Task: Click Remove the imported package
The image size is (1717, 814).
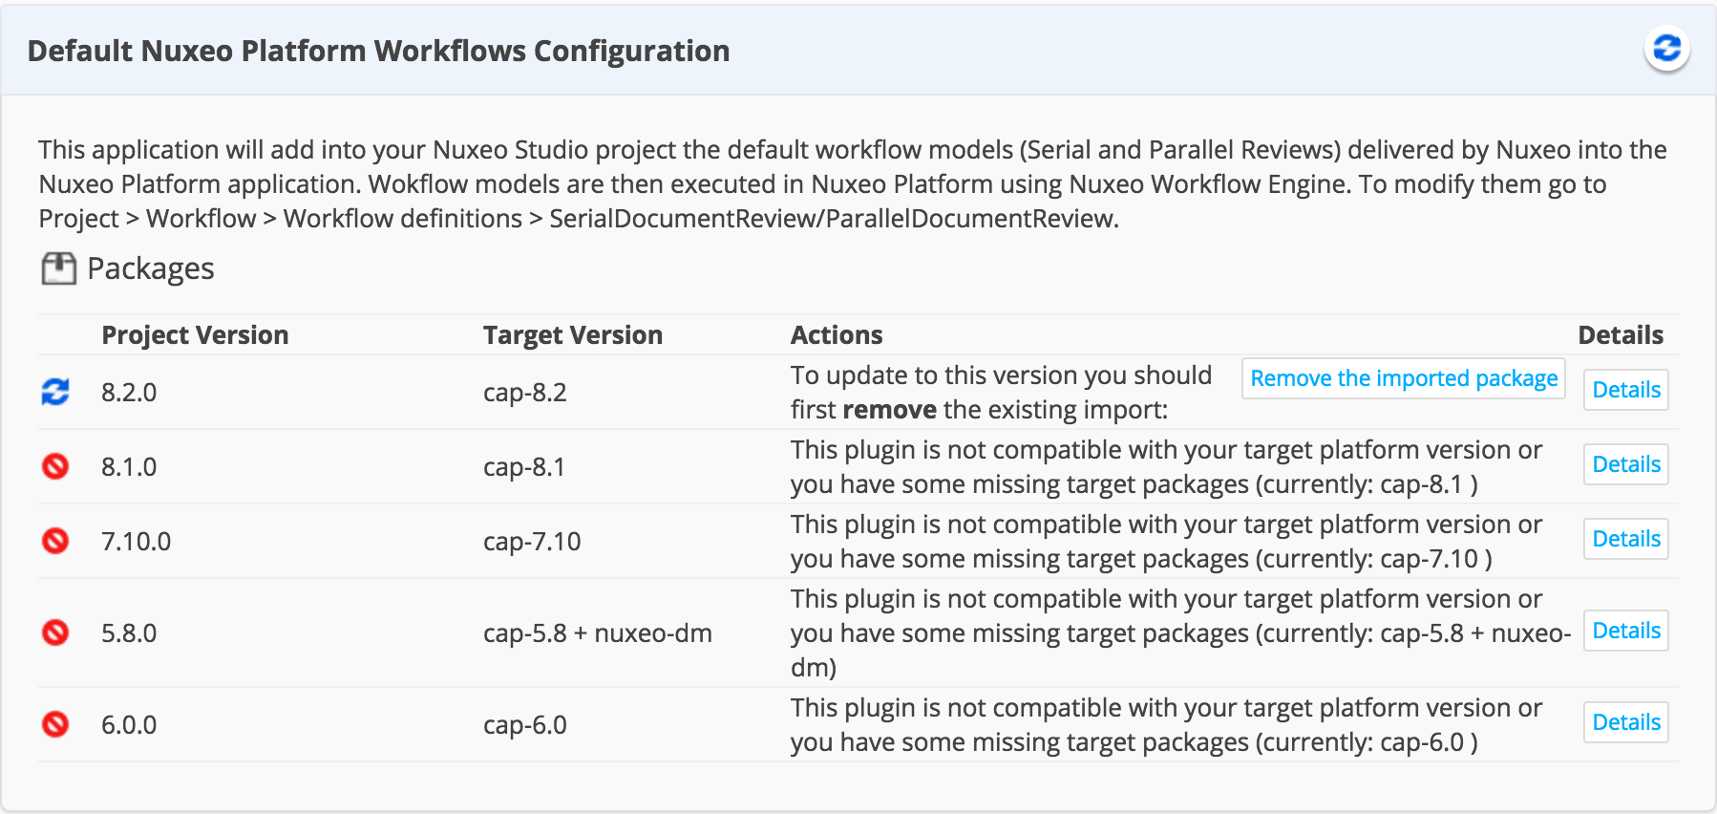Action: point(1402,378)
